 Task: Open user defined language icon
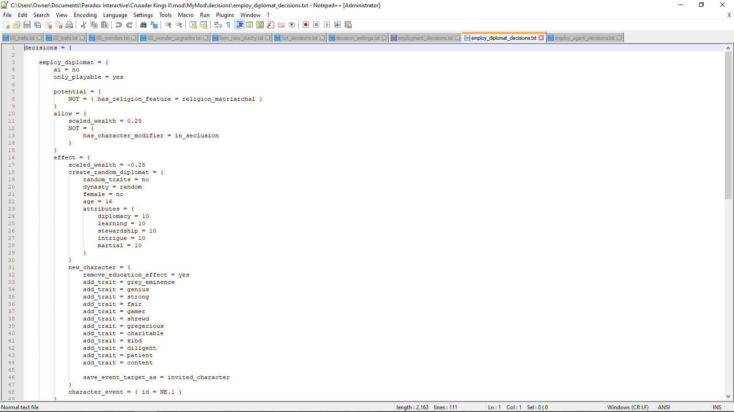click(250, 25)
